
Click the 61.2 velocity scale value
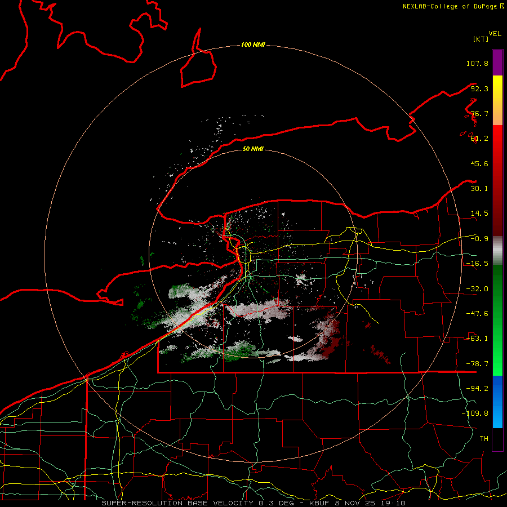[479, 139]
